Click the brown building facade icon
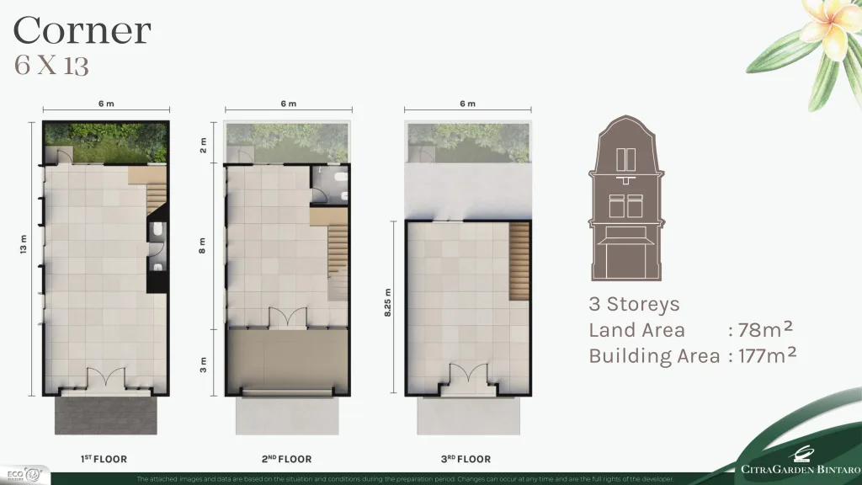 [x=626, y=200]
